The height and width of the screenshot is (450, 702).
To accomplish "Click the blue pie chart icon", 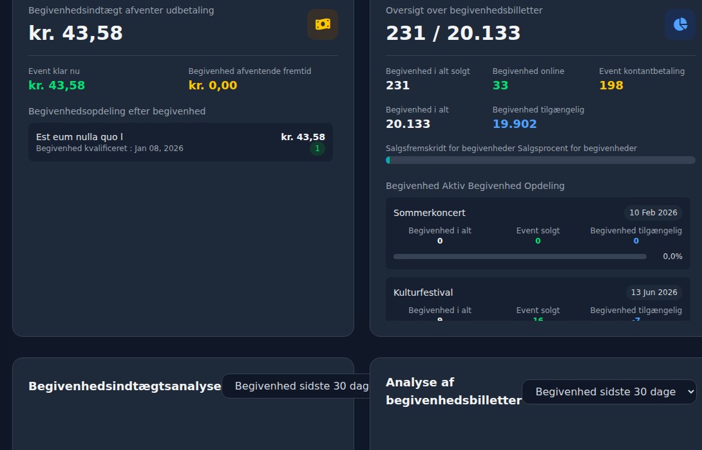I will 680,24.
